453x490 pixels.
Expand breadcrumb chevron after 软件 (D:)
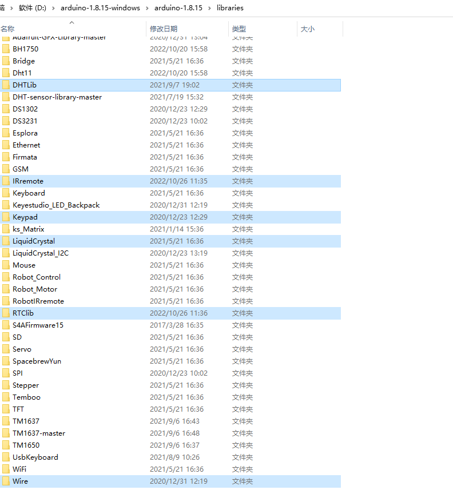[x=53, y=8]
